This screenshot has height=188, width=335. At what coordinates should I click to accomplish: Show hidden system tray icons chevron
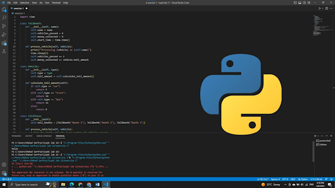[285, 185]
